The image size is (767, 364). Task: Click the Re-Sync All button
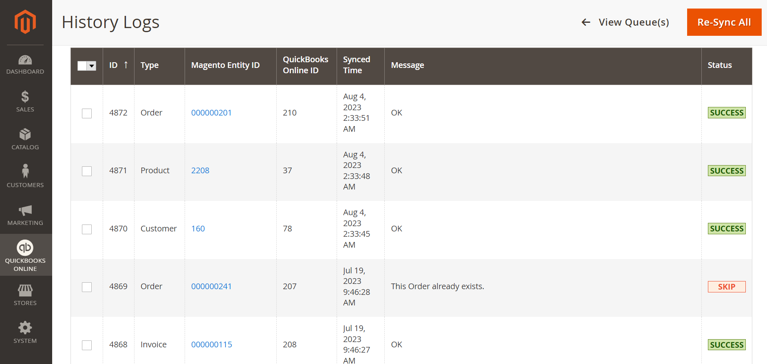click(724, 22)
